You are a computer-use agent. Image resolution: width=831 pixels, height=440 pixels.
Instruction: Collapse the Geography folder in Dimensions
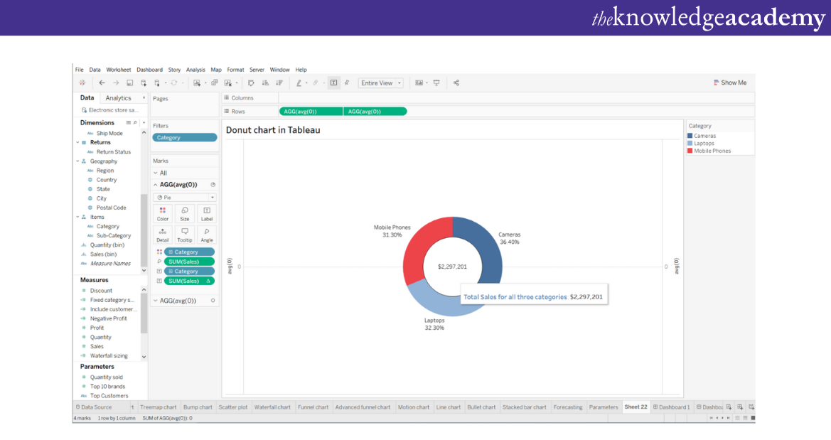coord(77,161)
